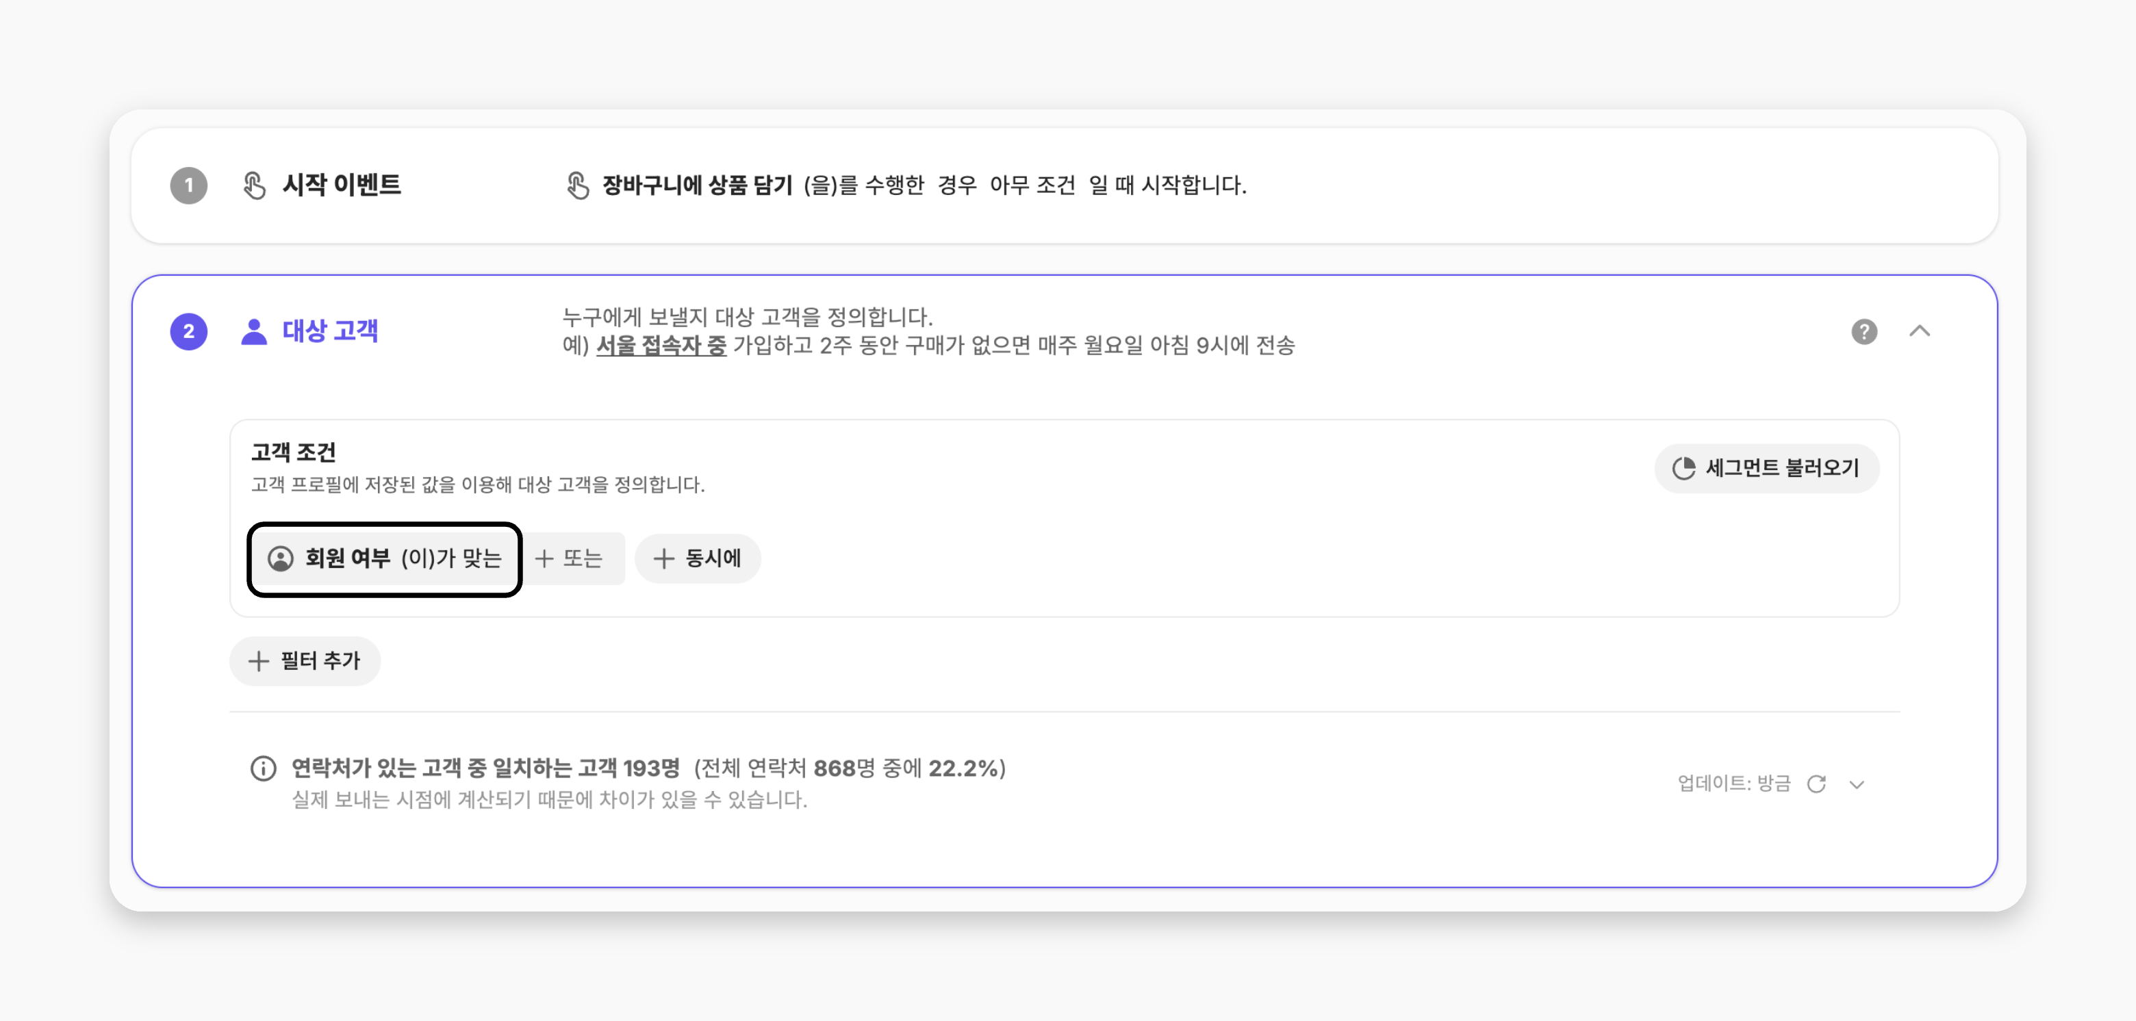2136x1021 pixels.
Task: Collapse the 대상 고객 section chevron
Action: tap(1920, 331)
